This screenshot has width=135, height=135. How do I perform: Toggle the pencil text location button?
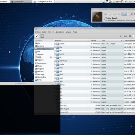pos(37,36)
